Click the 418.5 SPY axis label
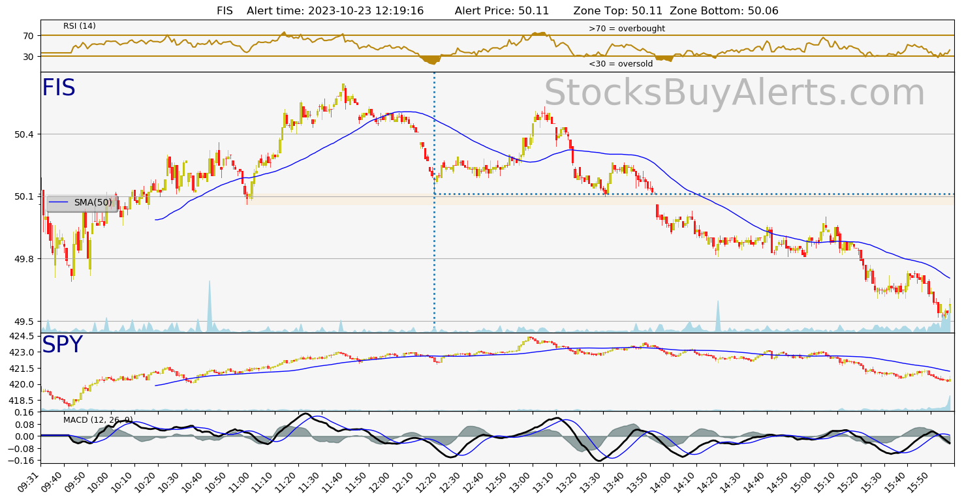The width and height of the screenshot is (964, 501). coord(22,401)
